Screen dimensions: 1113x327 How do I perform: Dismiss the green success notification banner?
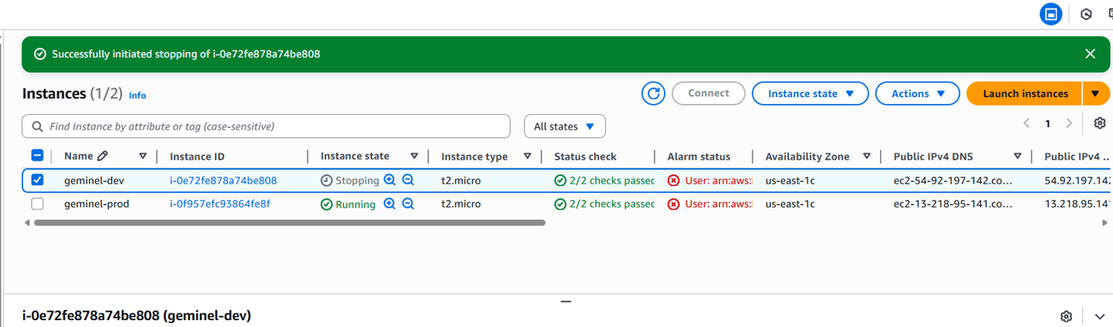[1090, 54]
